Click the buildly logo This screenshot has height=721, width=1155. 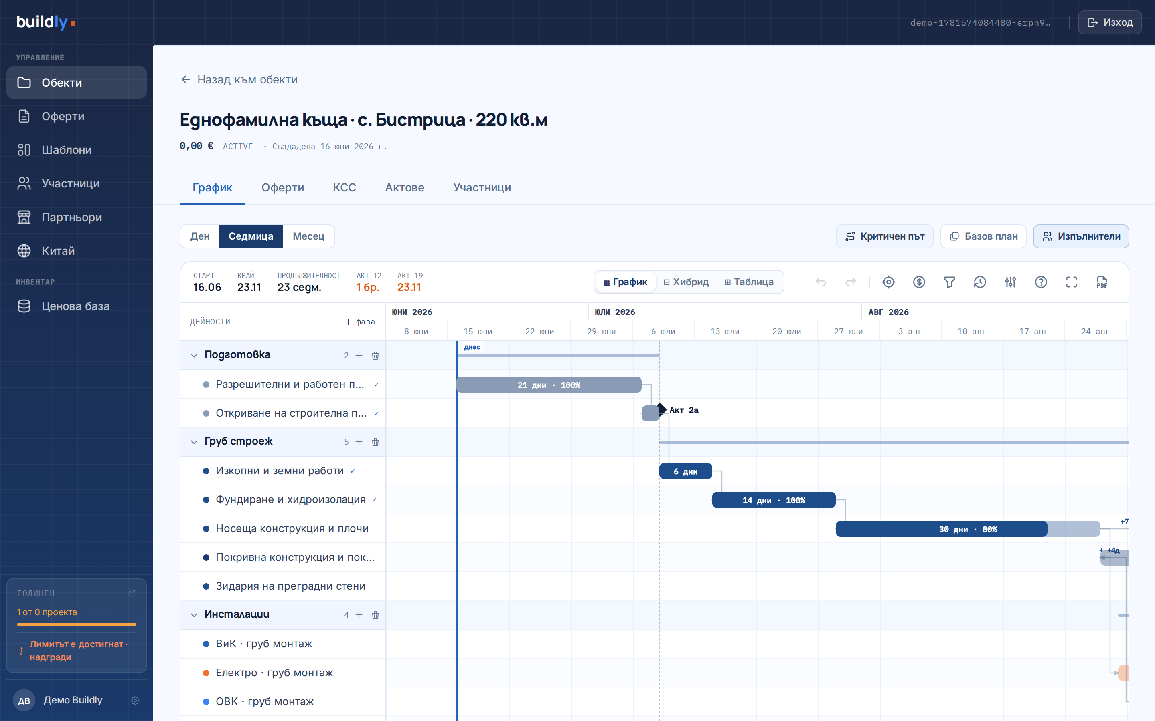[x=46, y=22]
